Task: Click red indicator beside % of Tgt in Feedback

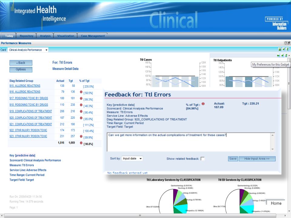Action: [x=203, y=104]
